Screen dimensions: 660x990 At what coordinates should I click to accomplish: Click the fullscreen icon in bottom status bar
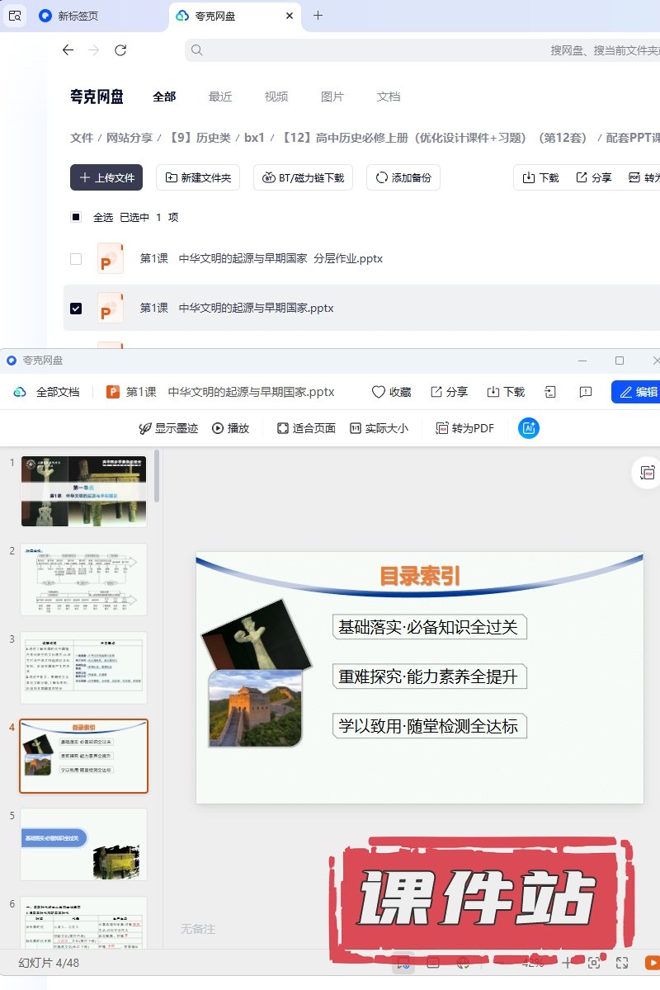(x=623, y=963)
